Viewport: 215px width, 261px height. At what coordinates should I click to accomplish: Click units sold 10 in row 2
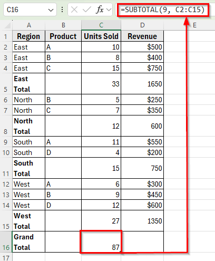click(x=101, y=47)
